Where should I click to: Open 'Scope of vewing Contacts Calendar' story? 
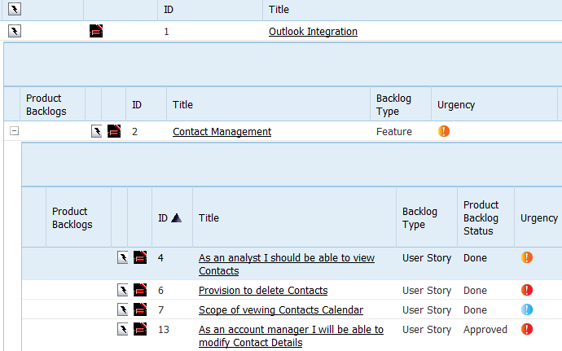pos(281,310)
